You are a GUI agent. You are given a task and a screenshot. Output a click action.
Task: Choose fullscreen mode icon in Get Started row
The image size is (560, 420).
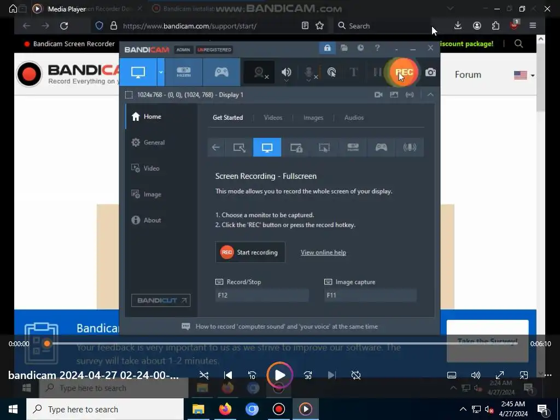(x=267, y=147)
